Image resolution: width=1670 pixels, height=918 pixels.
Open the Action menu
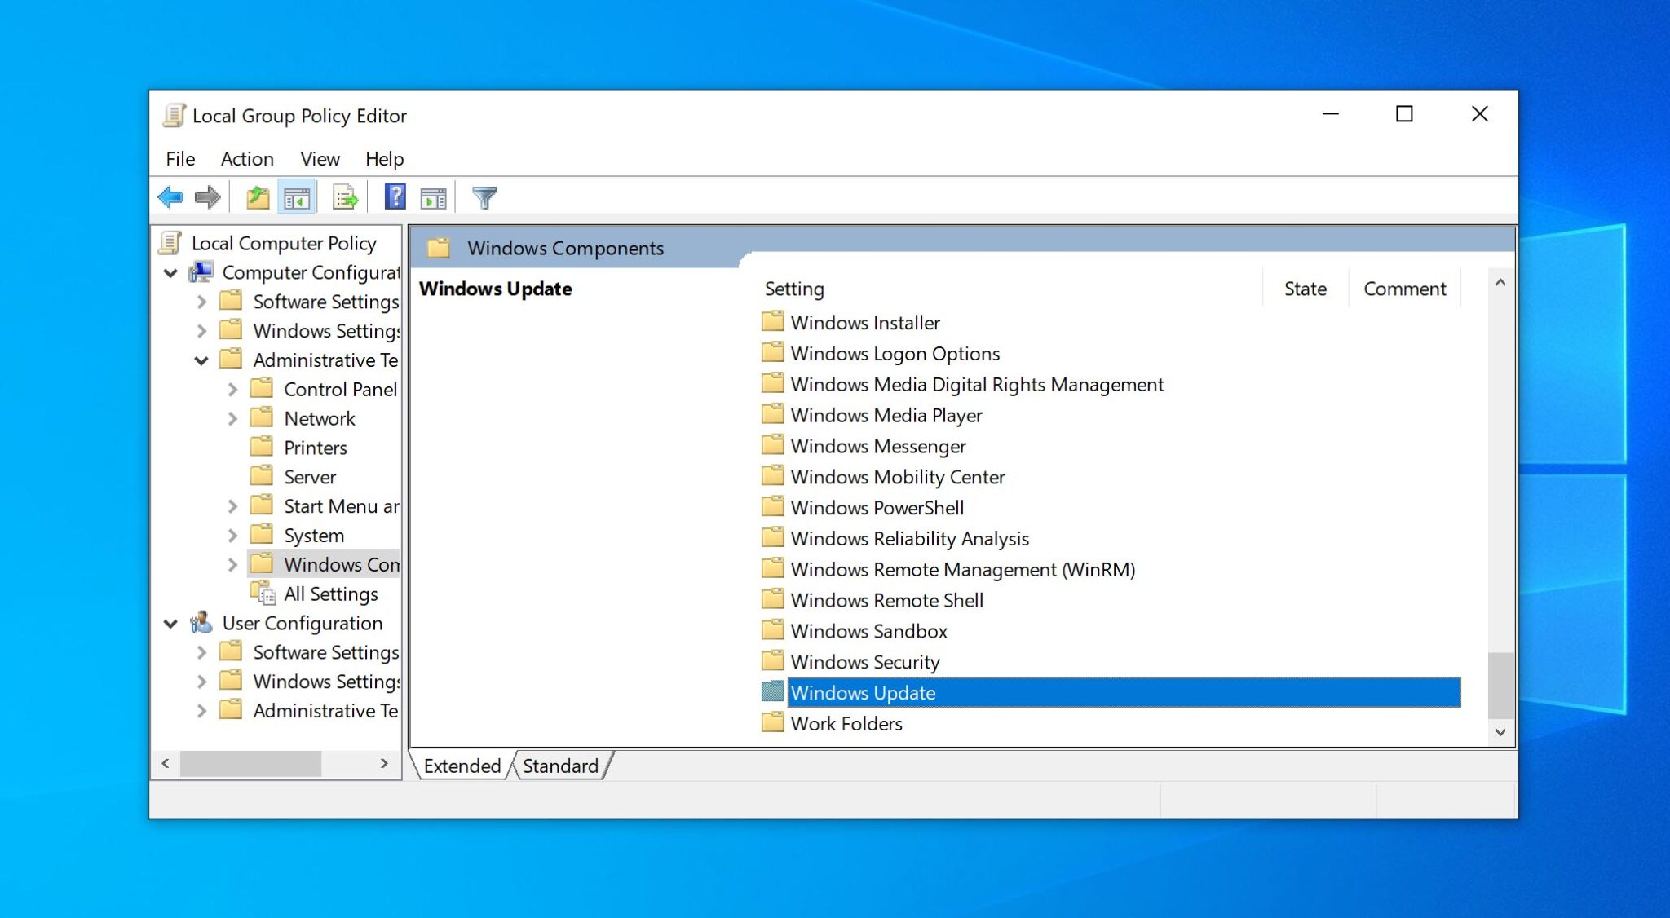tap(247, 158)
